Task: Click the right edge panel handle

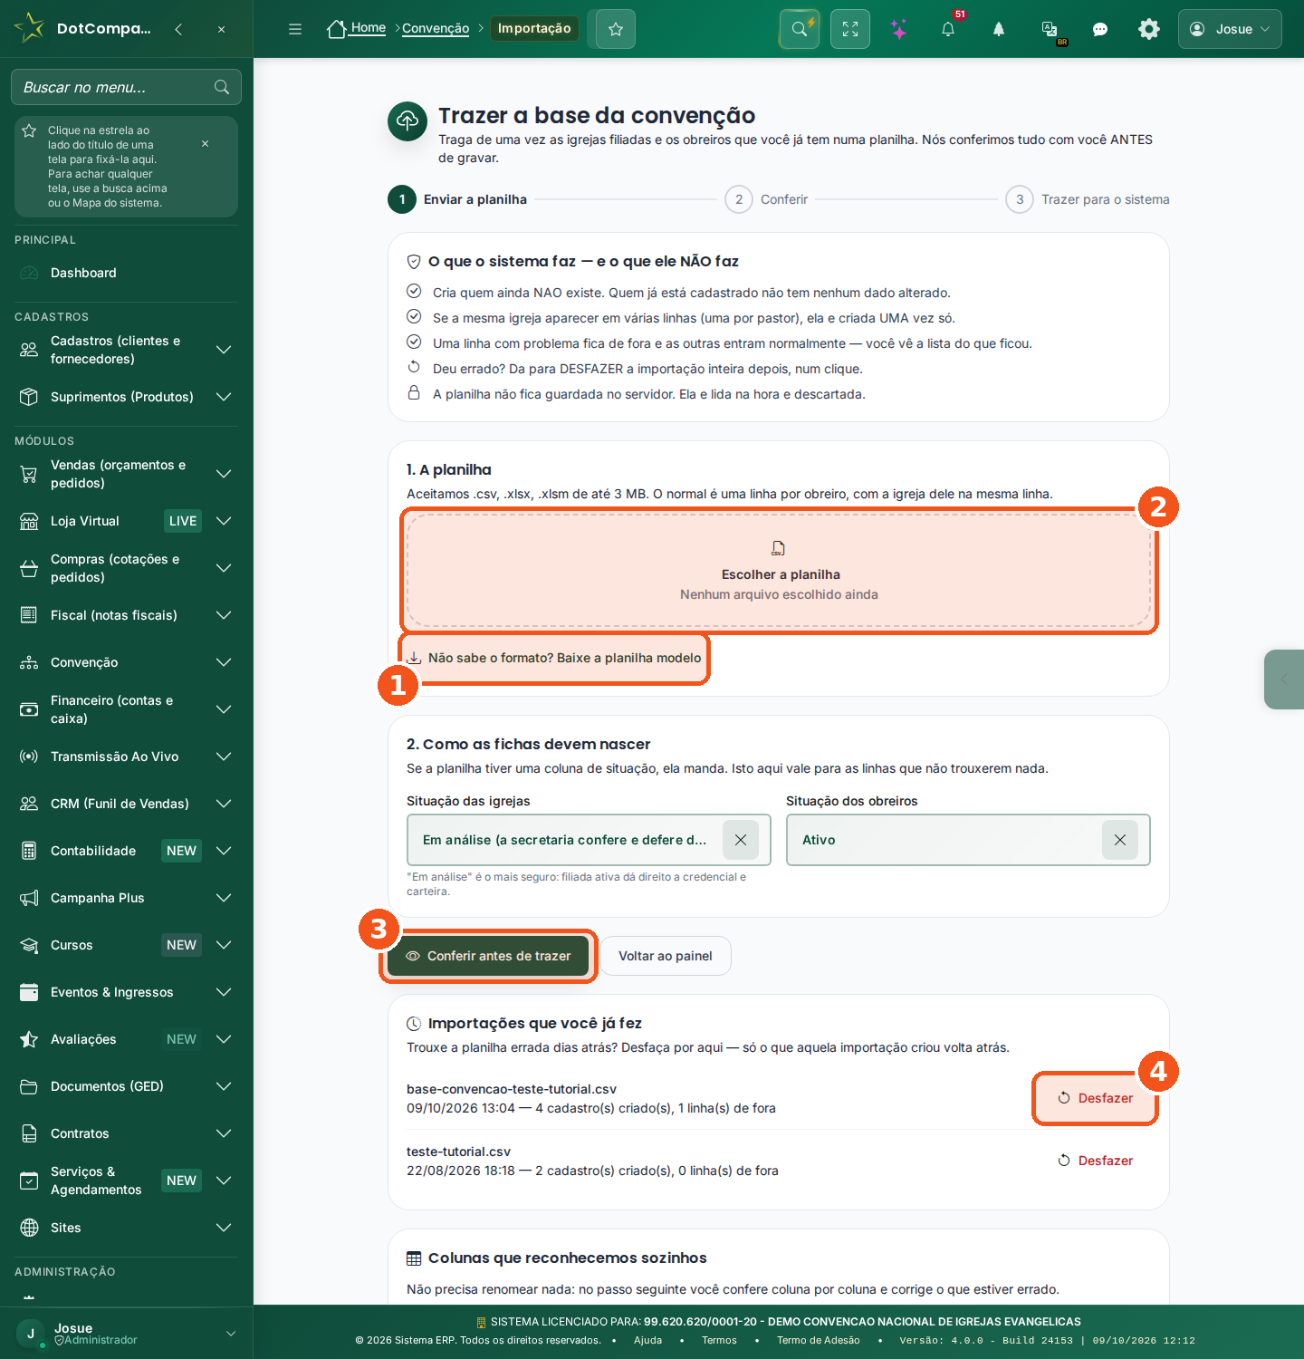Action: (1284, 679)
